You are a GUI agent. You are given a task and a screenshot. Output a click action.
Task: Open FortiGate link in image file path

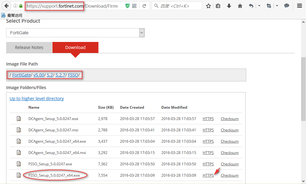[21, 75]
